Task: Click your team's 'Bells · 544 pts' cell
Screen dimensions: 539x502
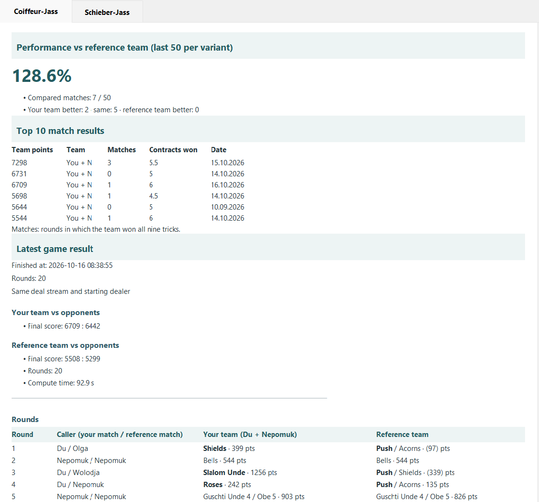Action: click(x=225, y=461)
